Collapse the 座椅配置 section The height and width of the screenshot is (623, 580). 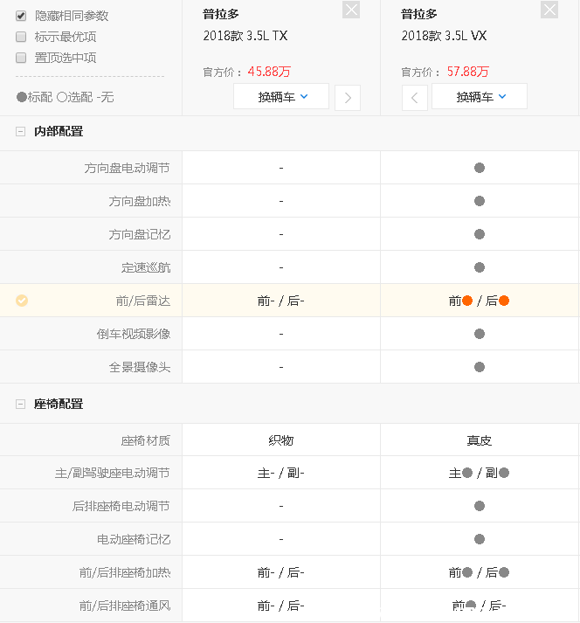point(20,404)
